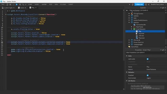Open the SCRIPT ribbon tab
This screenshot has height=94, width=167.
point(71,4)
